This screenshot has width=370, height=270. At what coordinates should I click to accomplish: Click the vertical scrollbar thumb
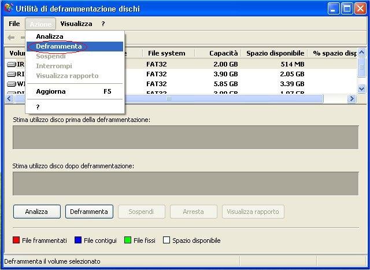pyautogui.click(x=362, y=67)
